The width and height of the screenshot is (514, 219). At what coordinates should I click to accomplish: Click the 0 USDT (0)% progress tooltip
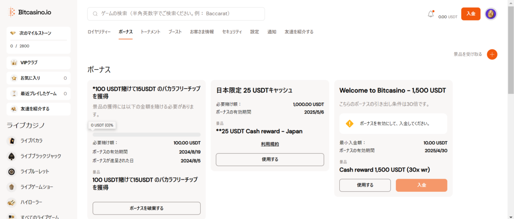coord(102,126)
